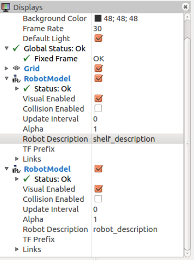Click first RobotModel Status Ok checkmark icon
This screenshot has height=260, width=194.
coord(27,88)
